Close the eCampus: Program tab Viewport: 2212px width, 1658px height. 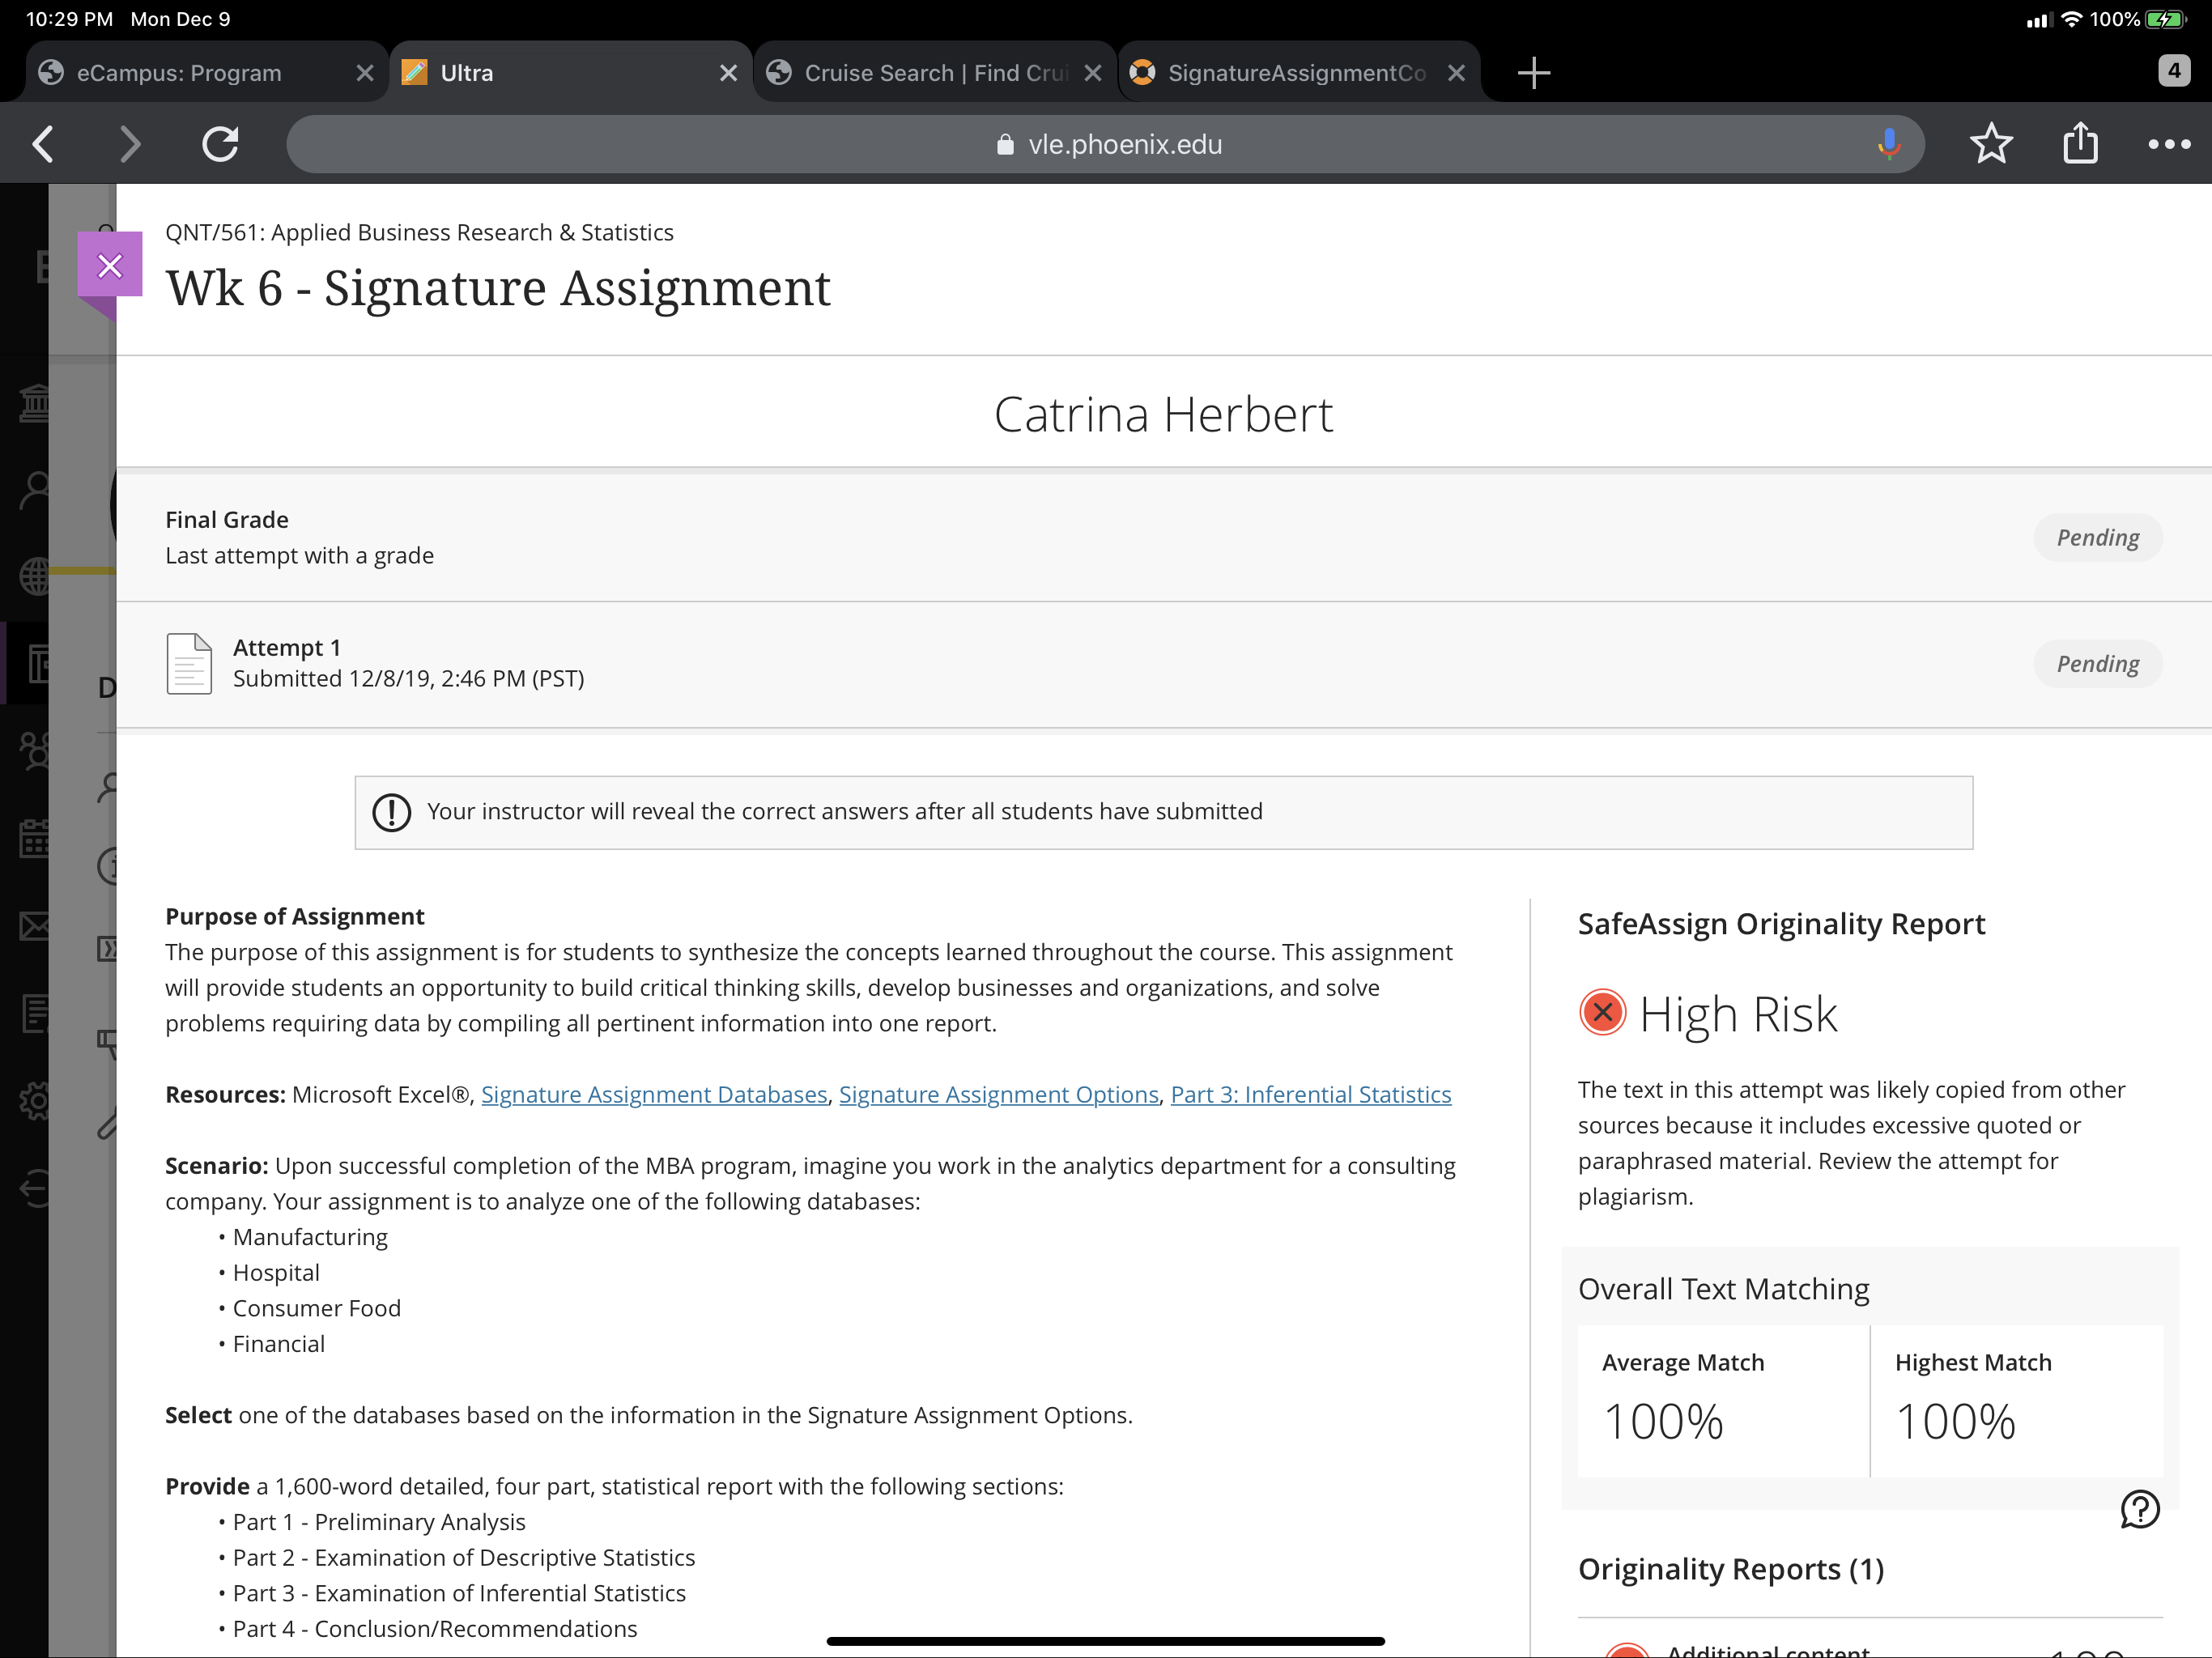365,73
